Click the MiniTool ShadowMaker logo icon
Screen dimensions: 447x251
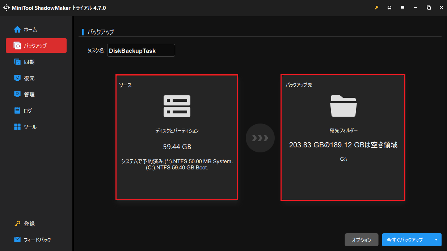(6, 8)
